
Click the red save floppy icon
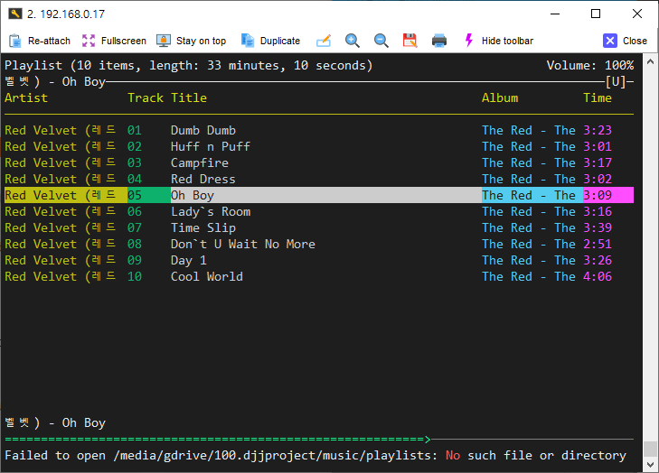410,41
